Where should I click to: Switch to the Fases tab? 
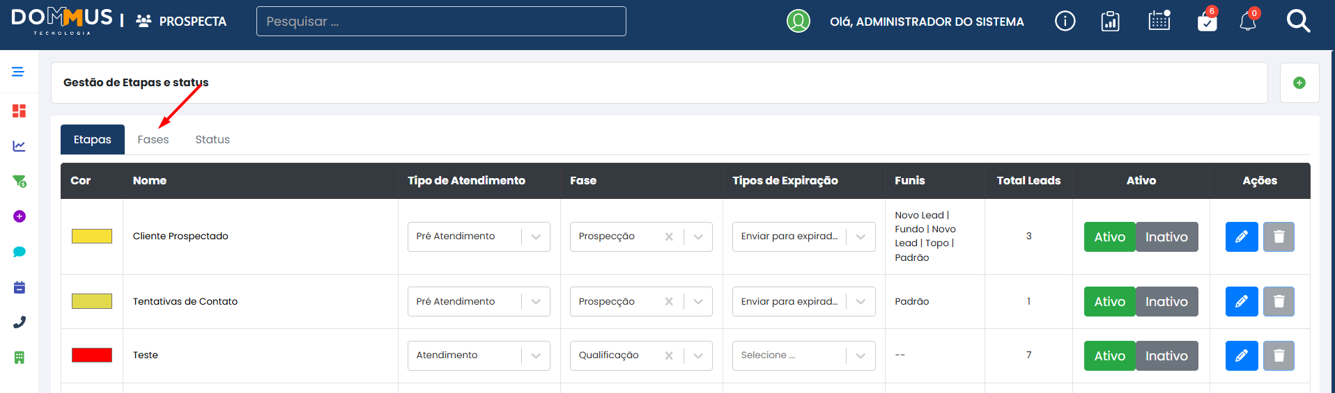tap(153, 139)
